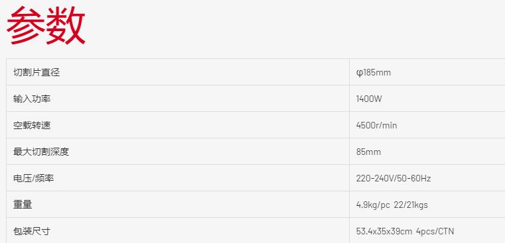505x243 pixels.
Task: Click the 4pcs/CTN text in packaging row
Action: point(435,231)
